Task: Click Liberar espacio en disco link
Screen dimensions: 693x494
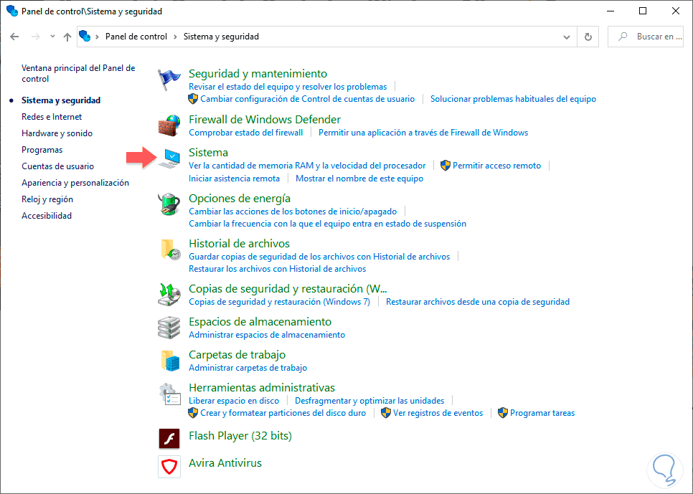Action: (x=234, y=401)
